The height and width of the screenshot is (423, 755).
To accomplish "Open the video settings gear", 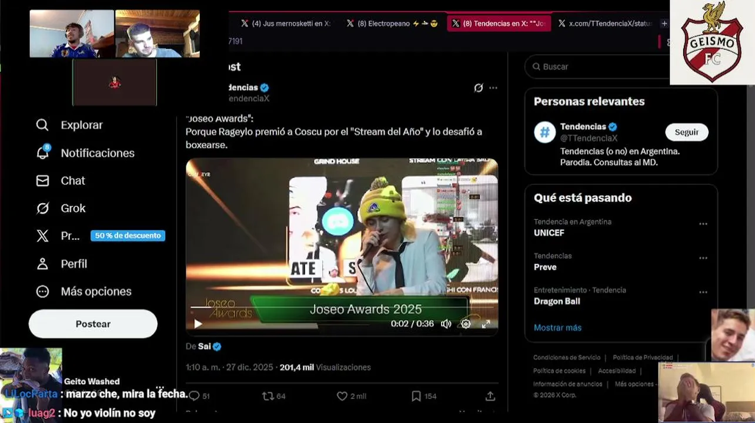I will click(x=466, y=324).
